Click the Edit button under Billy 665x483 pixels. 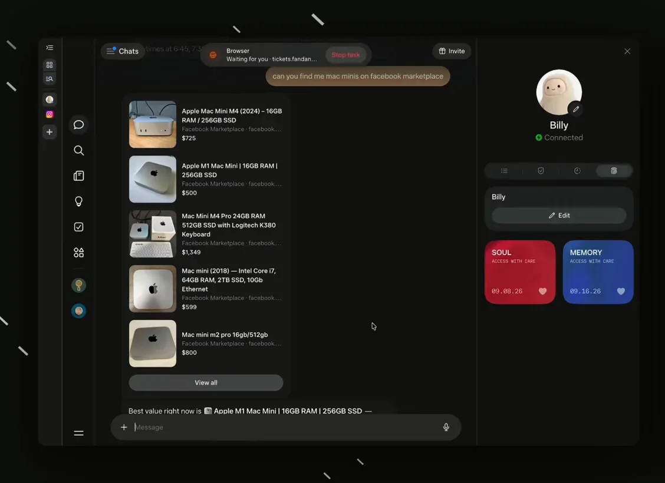click(559, 215)
